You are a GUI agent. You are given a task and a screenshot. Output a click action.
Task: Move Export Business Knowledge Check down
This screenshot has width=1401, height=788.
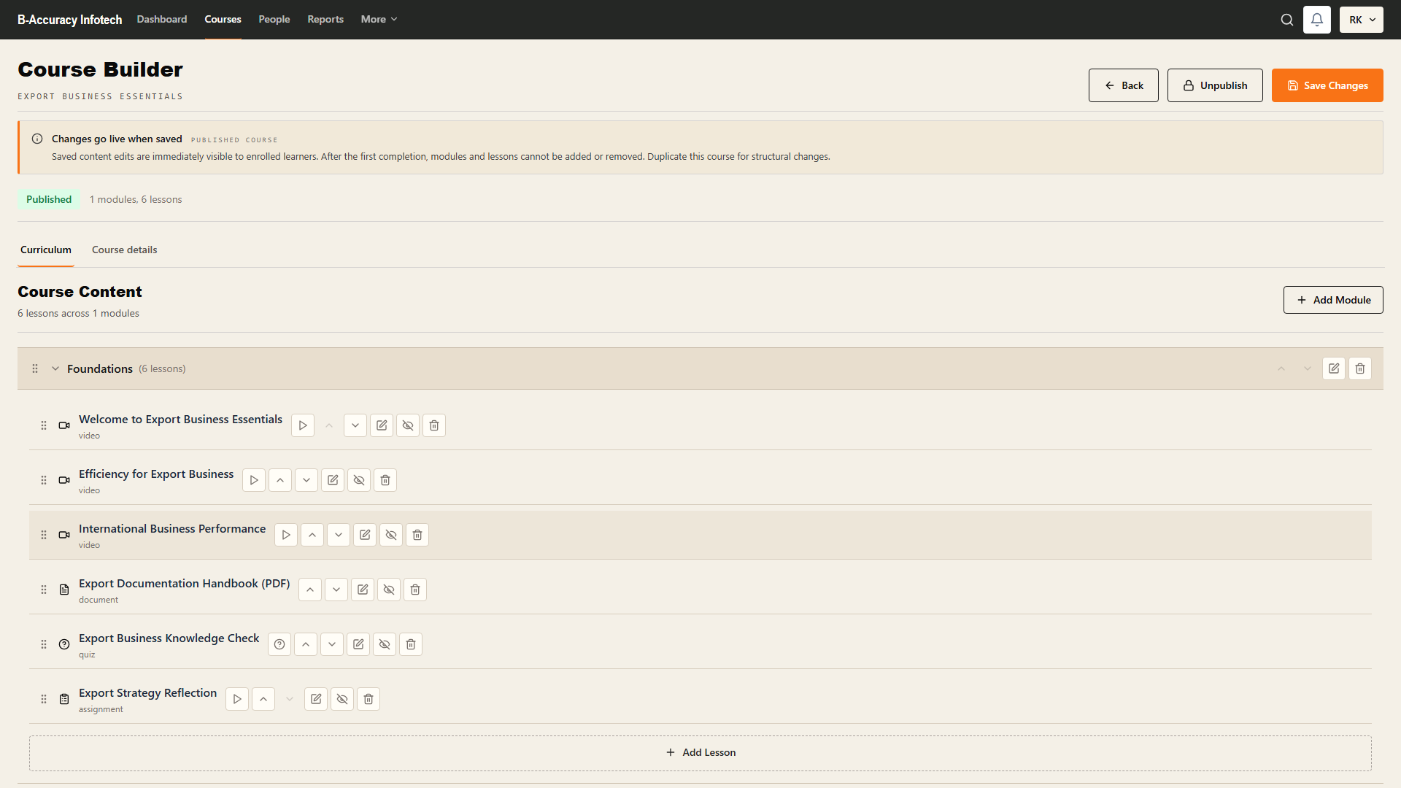click(x=332, y=644)
